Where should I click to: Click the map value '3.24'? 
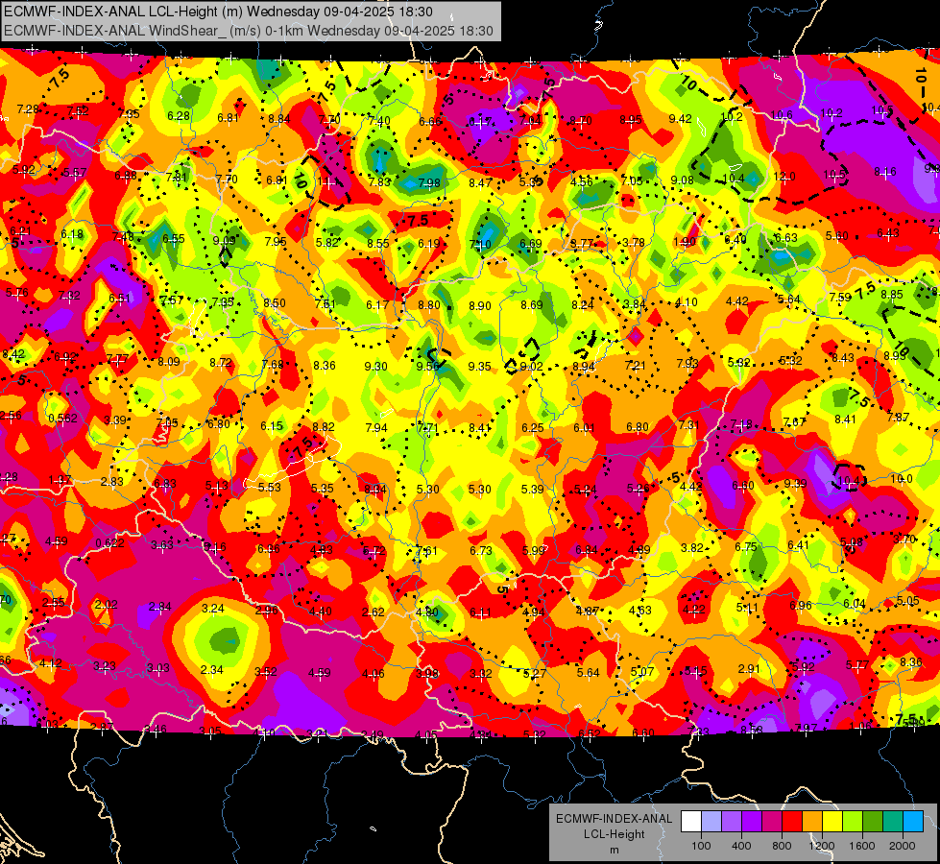tap(213, 609)
